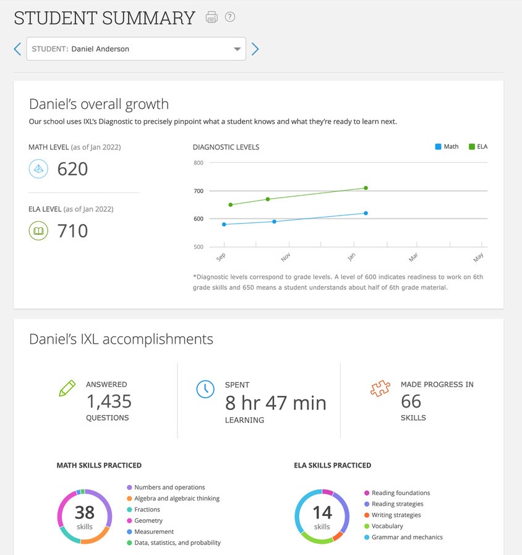Click the blue clock learning icon

click(x=205, y=389)
